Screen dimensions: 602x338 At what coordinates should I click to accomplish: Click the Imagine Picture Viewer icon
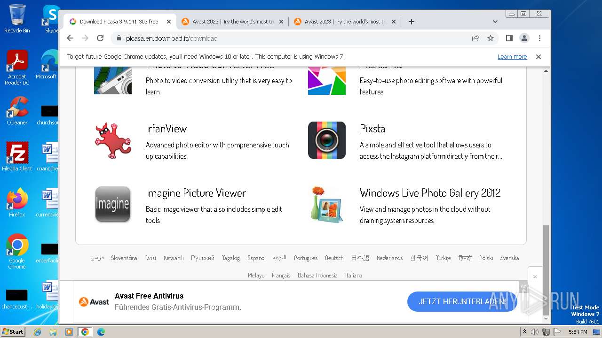click(x=113, y=204)
